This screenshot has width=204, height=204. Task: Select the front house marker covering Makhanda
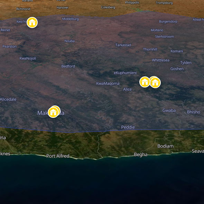coord(53,112)
